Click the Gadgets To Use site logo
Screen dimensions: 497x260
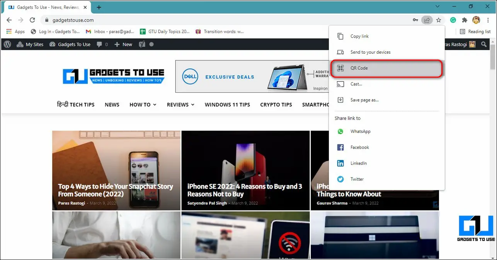[114, 76]
